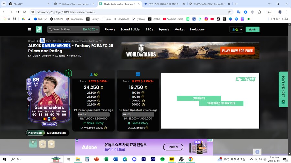
Task: Go to Players breadcrumb link
Action: pyautogui.click(x=57, y=41)
